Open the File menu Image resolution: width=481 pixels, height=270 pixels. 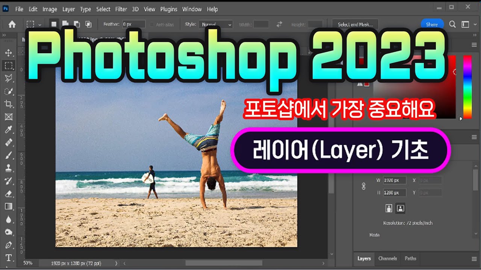(19, 9)
